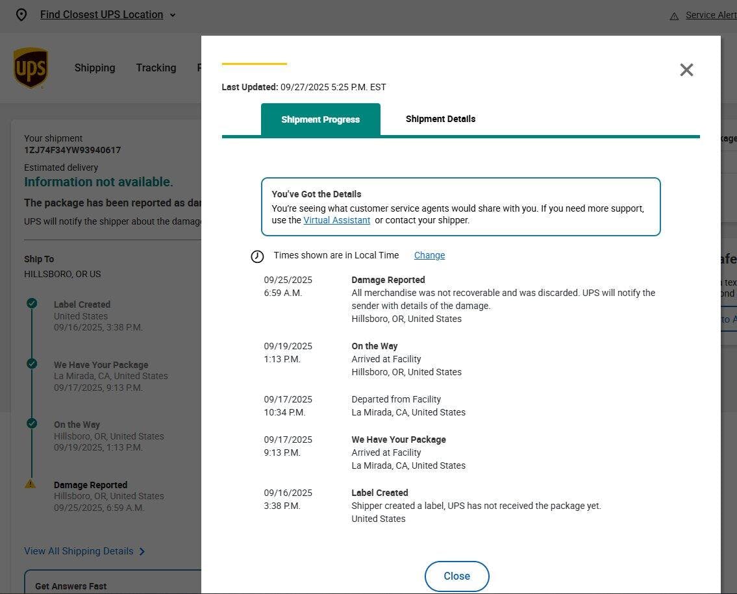Open the Virtual Assistant link
This screenshot has height=594, width=737.
(x=336, y=220)
